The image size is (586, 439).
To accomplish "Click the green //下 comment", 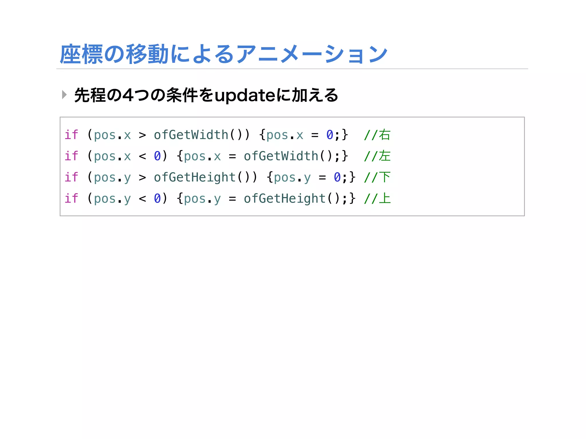I will 377,177.
